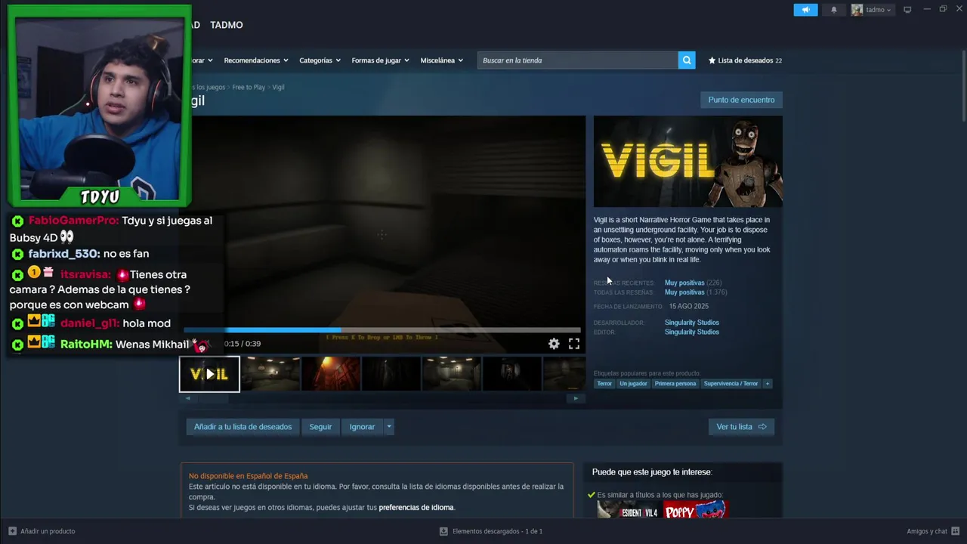Open the notifications bell
The height and width of the screenshot is (544, 967).
[834, 10]
